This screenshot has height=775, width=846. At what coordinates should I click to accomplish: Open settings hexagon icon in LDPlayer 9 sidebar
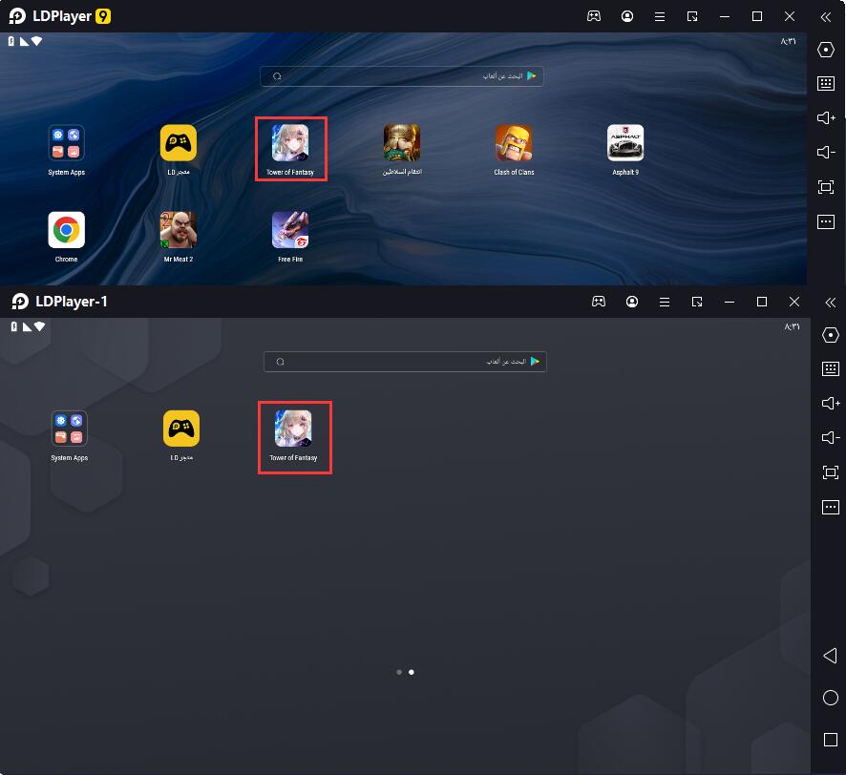tap(826, 50)
